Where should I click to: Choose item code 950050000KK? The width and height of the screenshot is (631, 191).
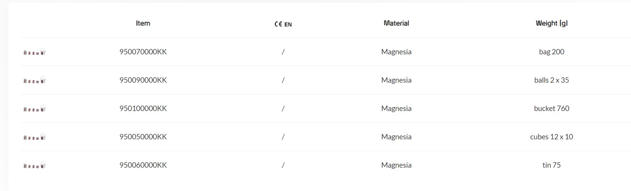143,137
